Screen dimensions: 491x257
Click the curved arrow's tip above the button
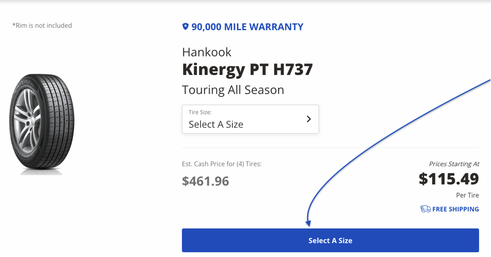click(x=309, y=224)
